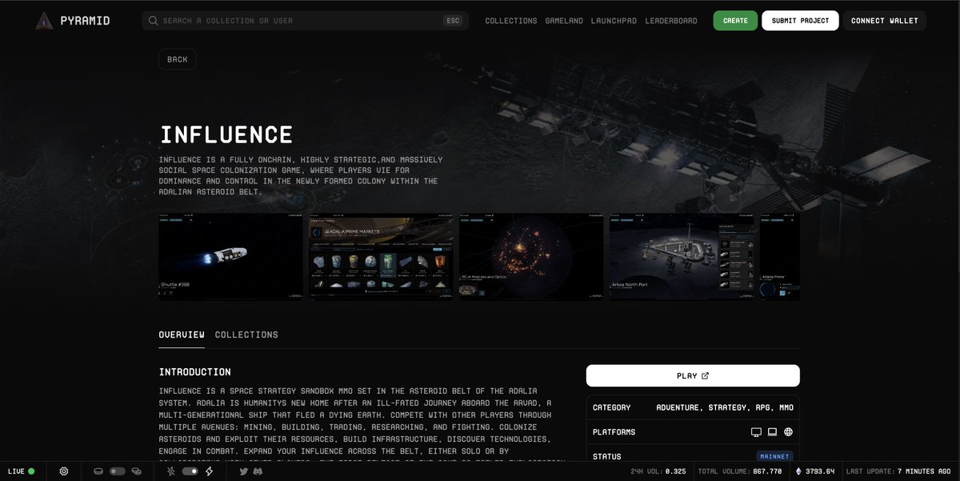The width and height of the screenshot is (960, 481).
Task: Go back with the Back button
Action: (178, 59)
